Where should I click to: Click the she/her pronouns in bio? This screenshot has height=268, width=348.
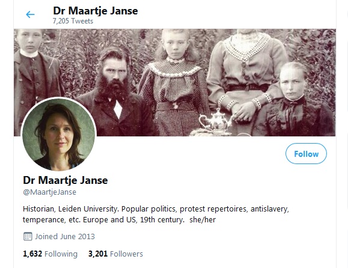point(203,220)
